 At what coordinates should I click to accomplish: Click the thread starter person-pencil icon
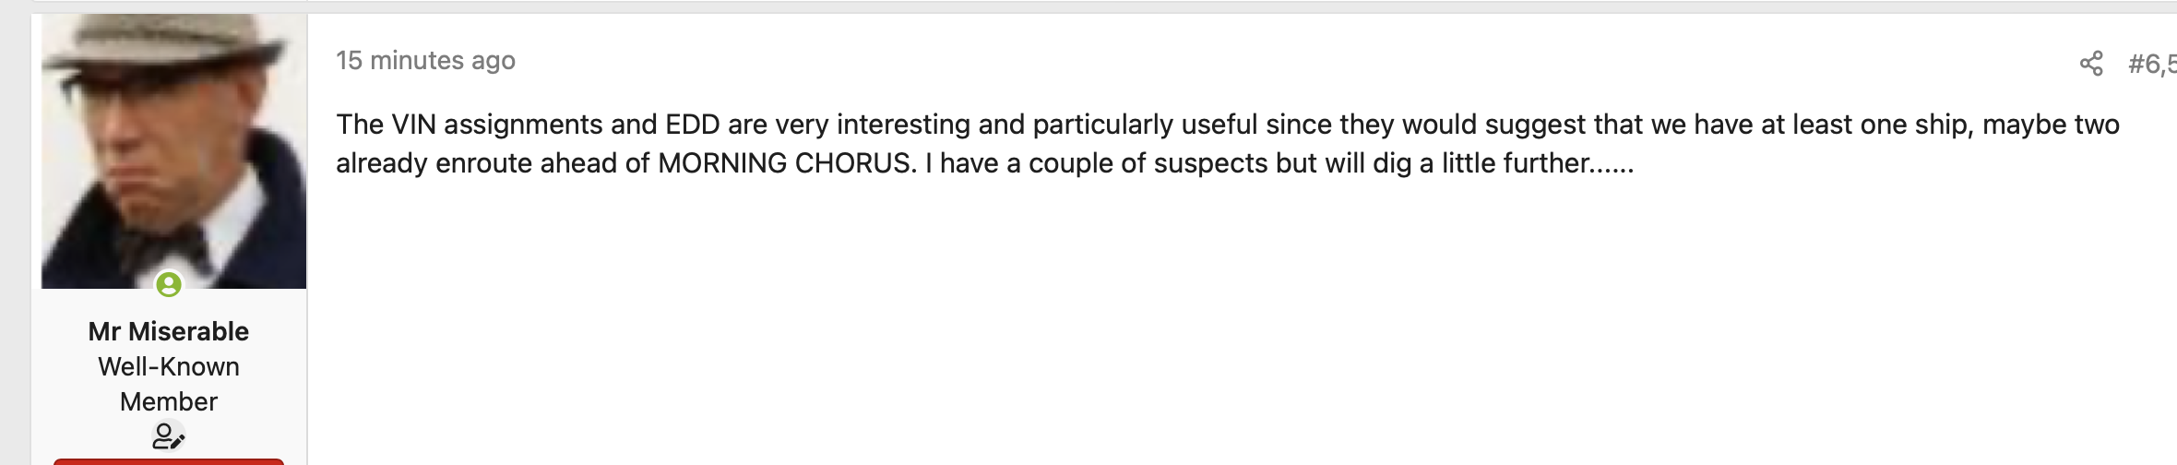pos(168,435)
